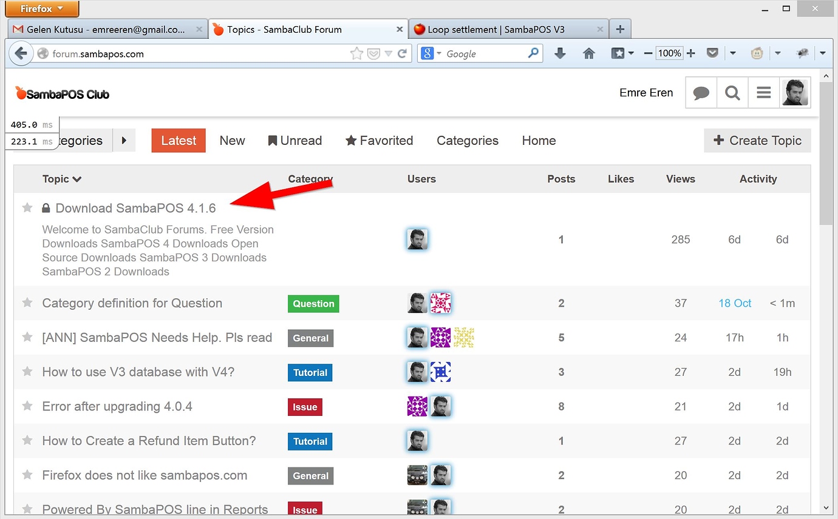Screen dimensions: 838x519
Task: Toggle favorite star for Download SambaPOS 4.1.6
Action: pyautogui.click(x=27, y=208)
